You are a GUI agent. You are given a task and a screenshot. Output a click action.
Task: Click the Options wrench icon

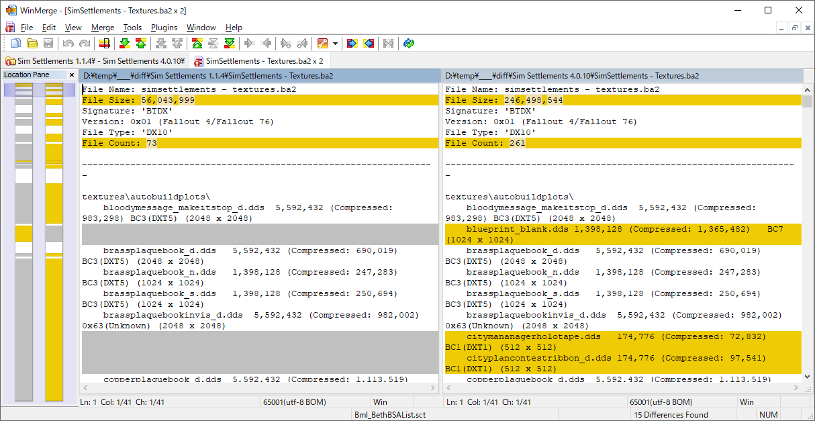[323, 44]
